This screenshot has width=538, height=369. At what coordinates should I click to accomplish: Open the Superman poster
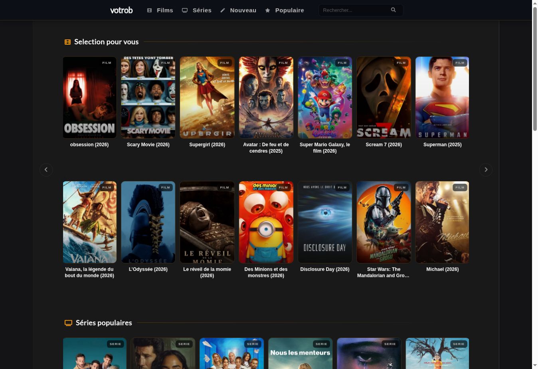tap(442, 98)
